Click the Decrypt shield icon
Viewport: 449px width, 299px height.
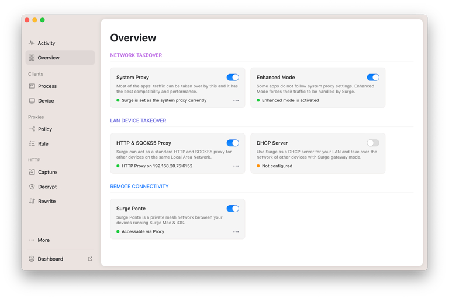coord(32,187)
